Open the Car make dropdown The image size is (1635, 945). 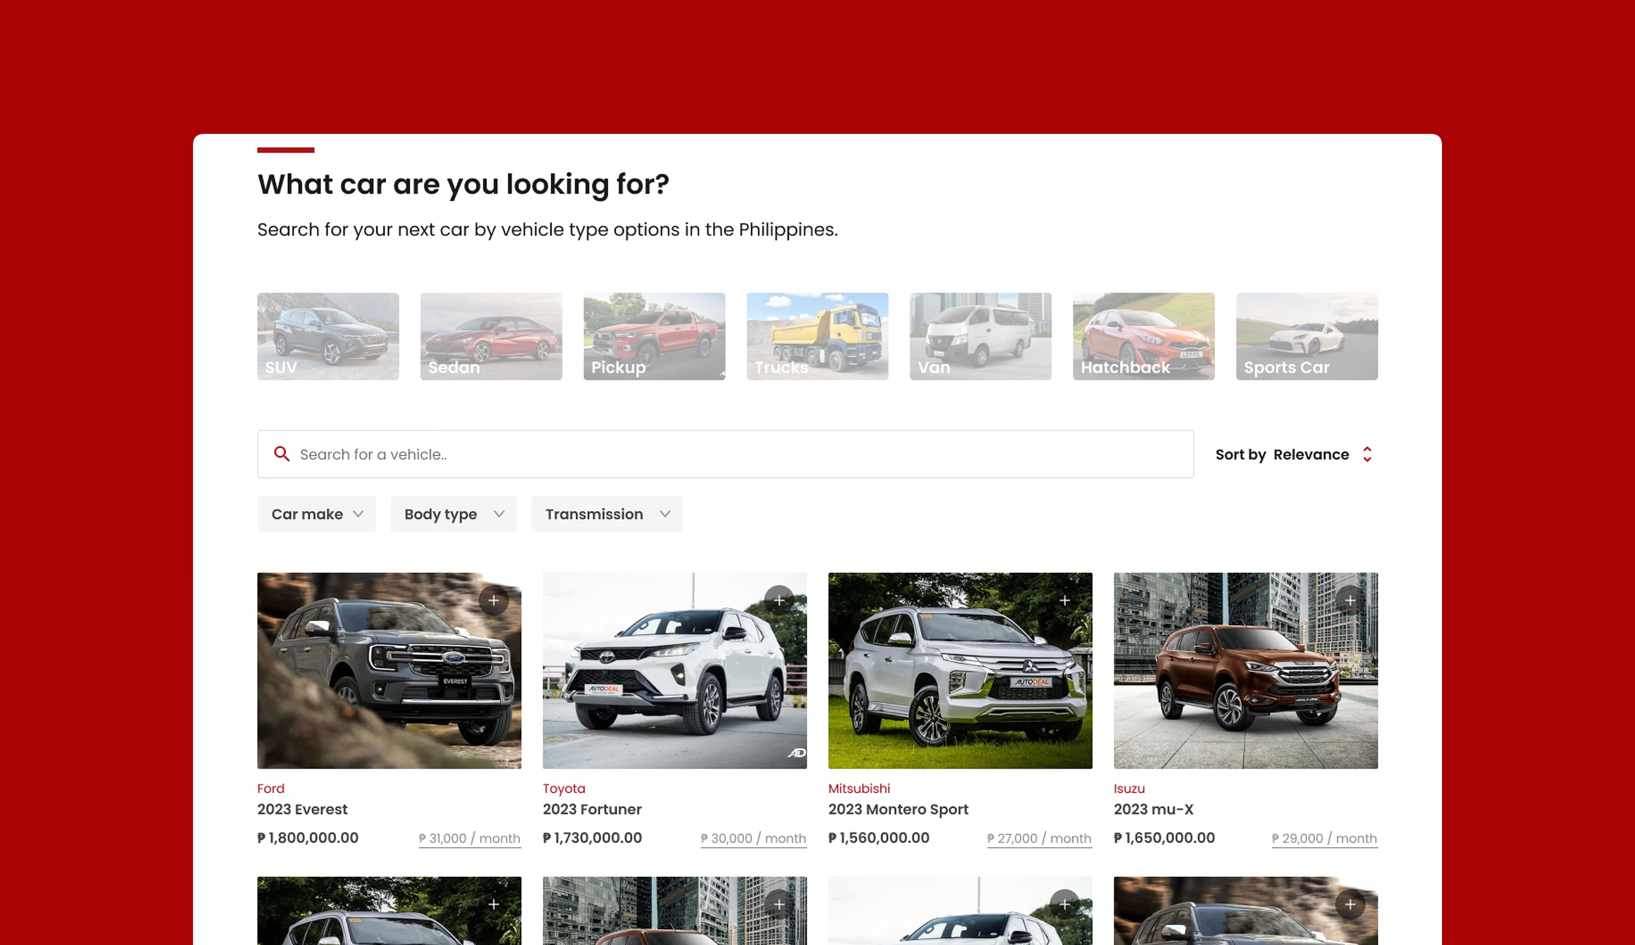pos(317,514)
